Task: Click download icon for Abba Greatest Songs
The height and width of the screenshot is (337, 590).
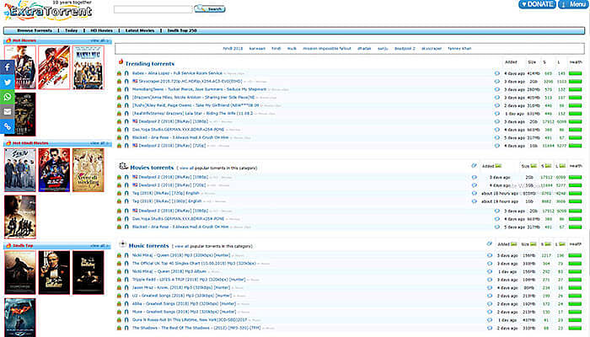Action: [120, 303]
